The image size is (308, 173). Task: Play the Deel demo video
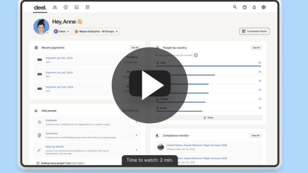coord(150,85)
